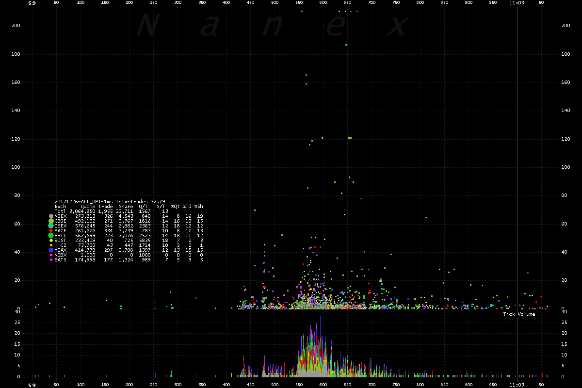Click the red PACF legend marker
The image size is (582, 388).
(51, 230)
